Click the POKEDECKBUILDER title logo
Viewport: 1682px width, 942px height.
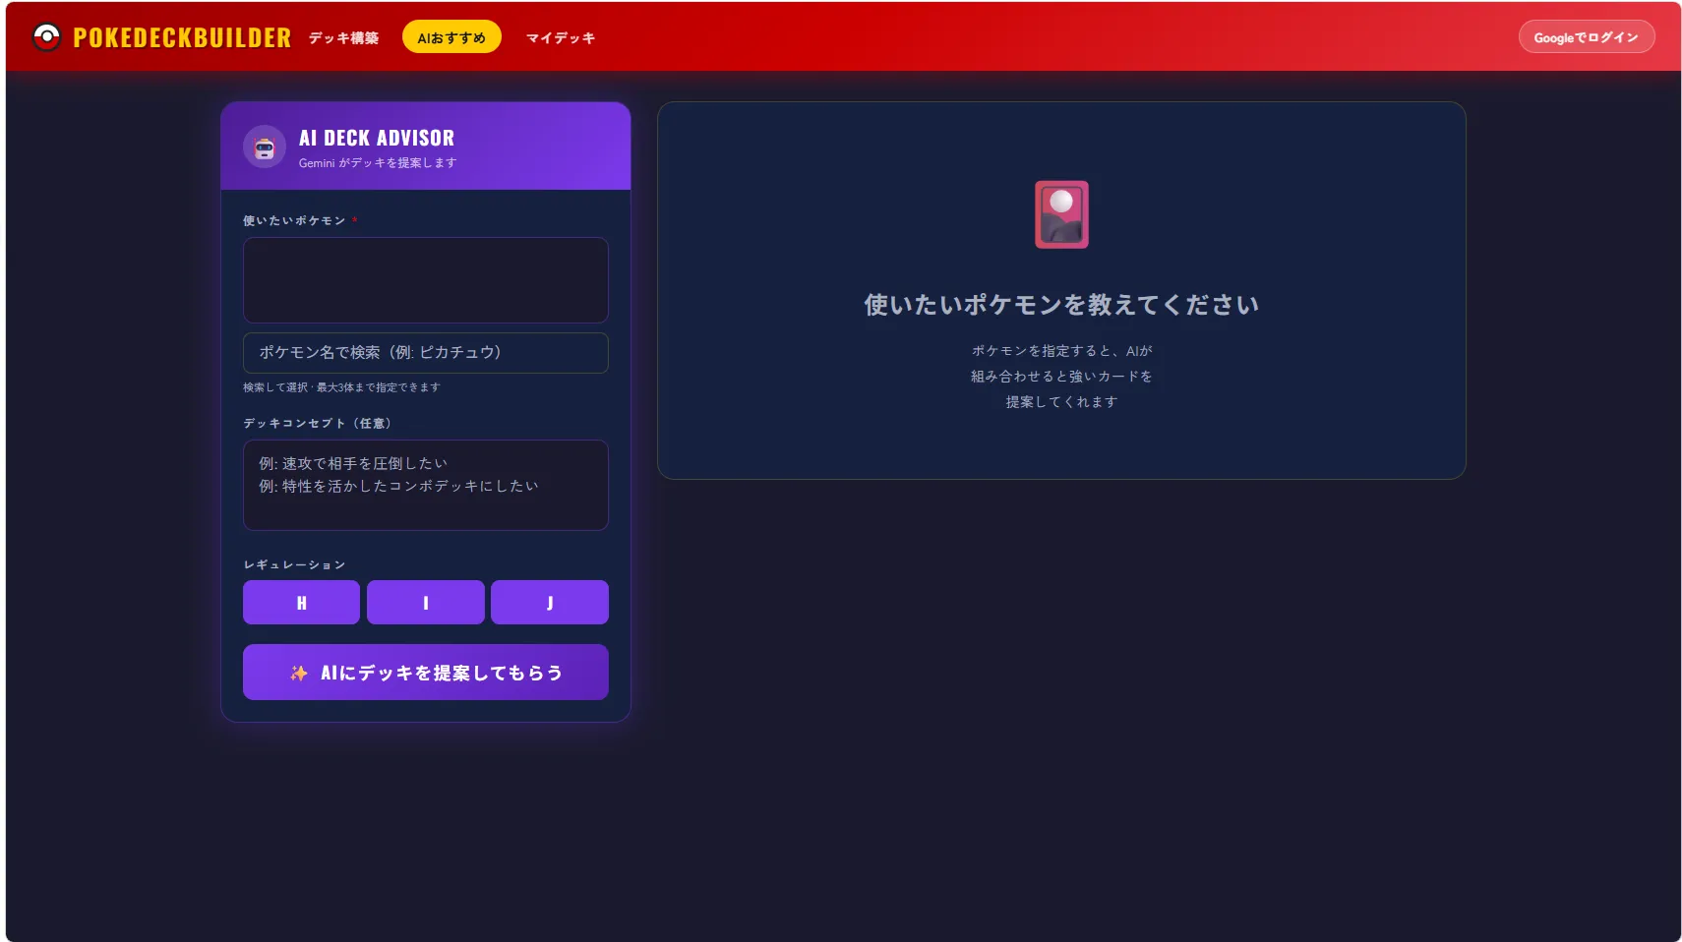tap(182, 37)
